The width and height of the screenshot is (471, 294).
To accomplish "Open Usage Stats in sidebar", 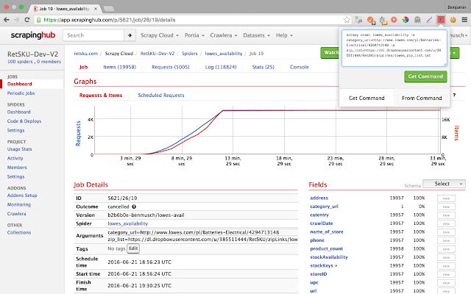I will click(20, 149).
